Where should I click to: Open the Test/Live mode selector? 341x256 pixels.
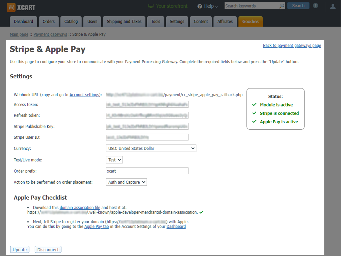tap(114, 160)
